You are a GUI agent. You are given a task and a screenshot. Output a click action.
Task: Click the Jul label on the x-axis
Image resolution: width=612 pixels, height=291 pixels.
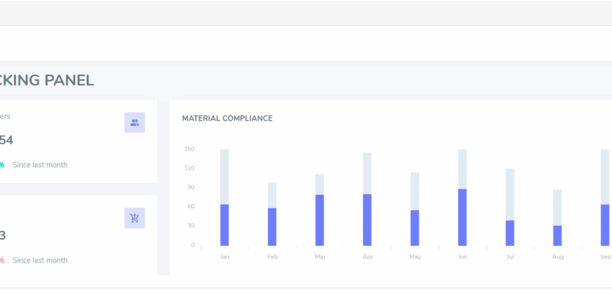point(510,257)
